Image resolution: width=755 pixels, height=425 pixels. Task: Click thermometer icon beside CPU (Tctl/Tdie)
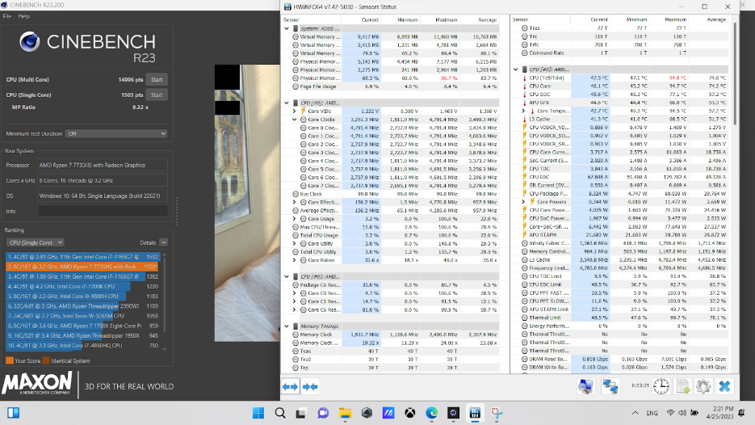pos(524,78)
